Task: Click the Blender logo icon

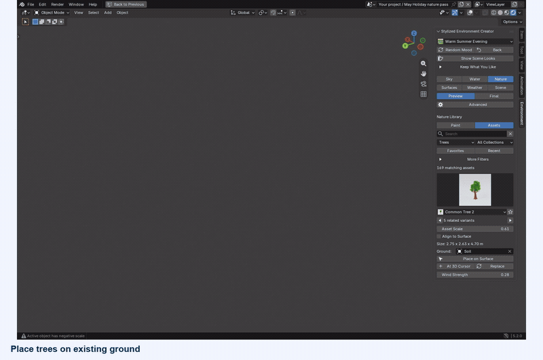Action: [x=22, y=5]
